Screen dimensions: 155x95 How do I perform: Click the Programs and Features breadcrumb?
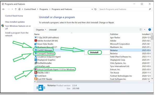tap(62, 9)
